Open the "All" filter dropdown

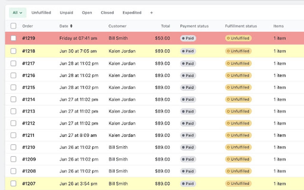pyautogui.click(x=17, y=13)
